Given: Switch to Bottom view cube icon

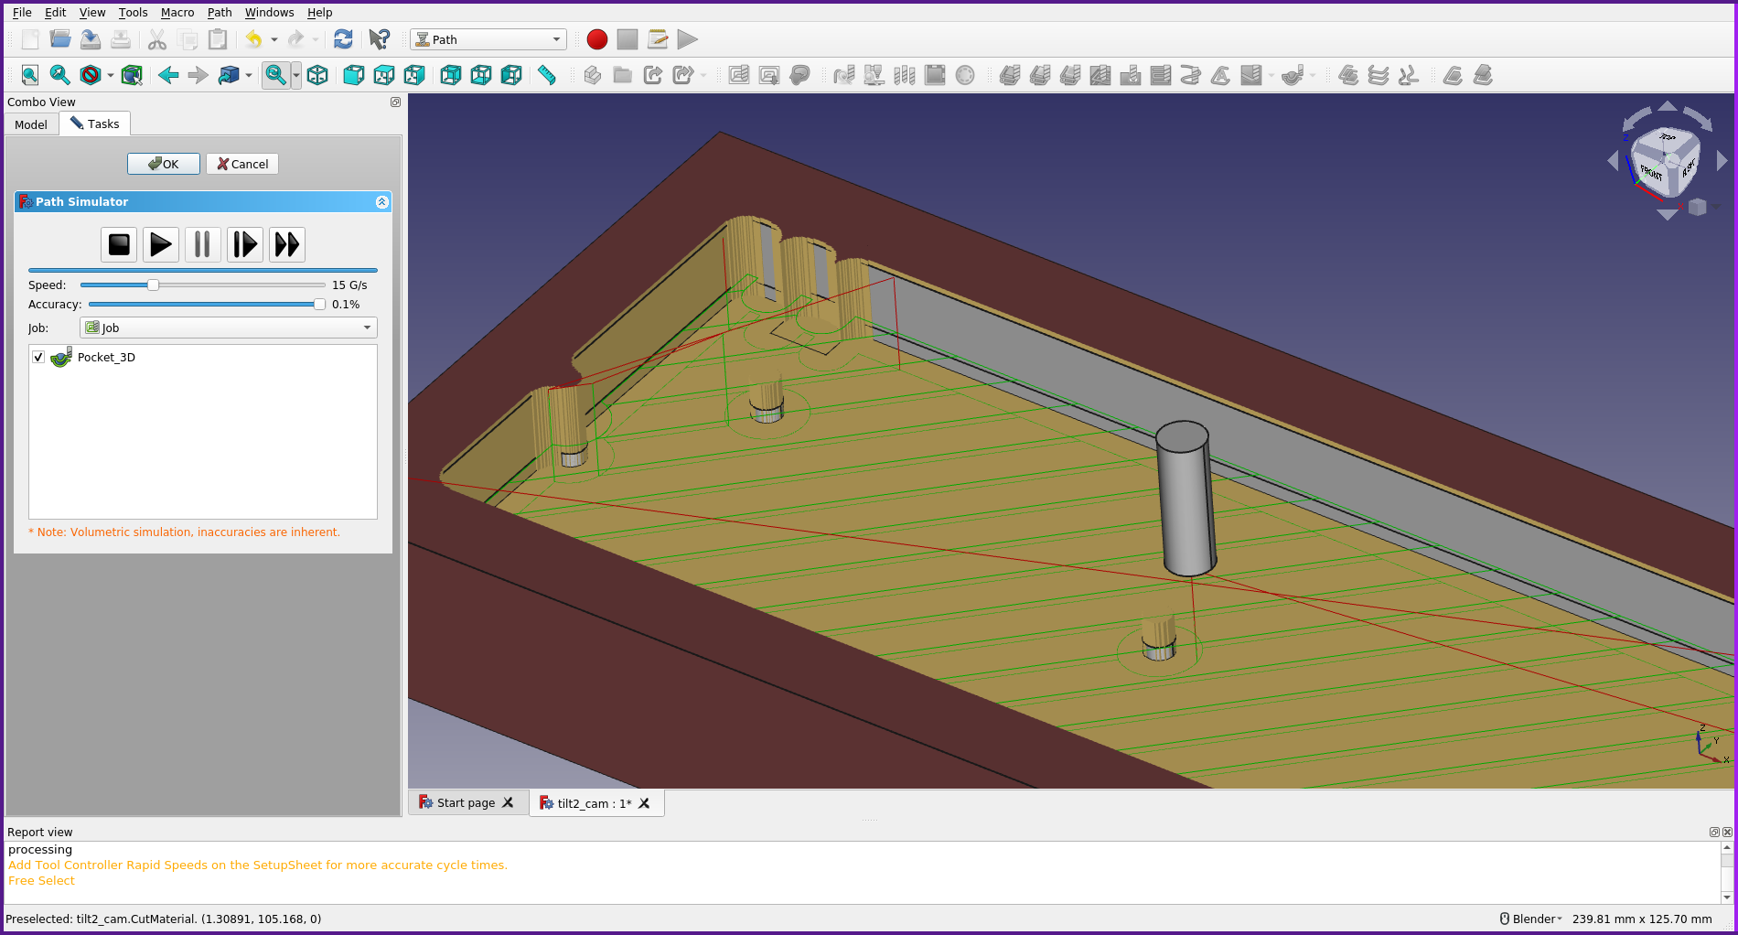Looking at the screenshot, I should tap(481, 75).
